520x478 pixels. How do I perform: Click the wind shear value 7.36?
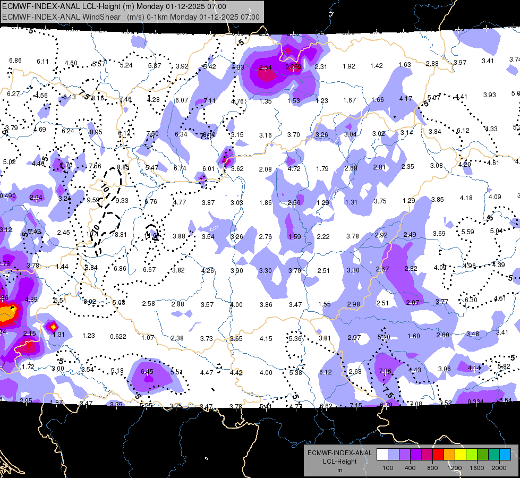click(x=385, y=371)
